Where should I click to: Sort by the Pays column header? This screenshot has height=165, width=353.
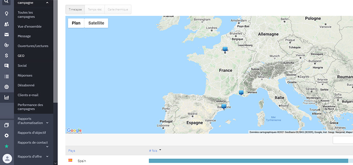(x=72, y=151)
